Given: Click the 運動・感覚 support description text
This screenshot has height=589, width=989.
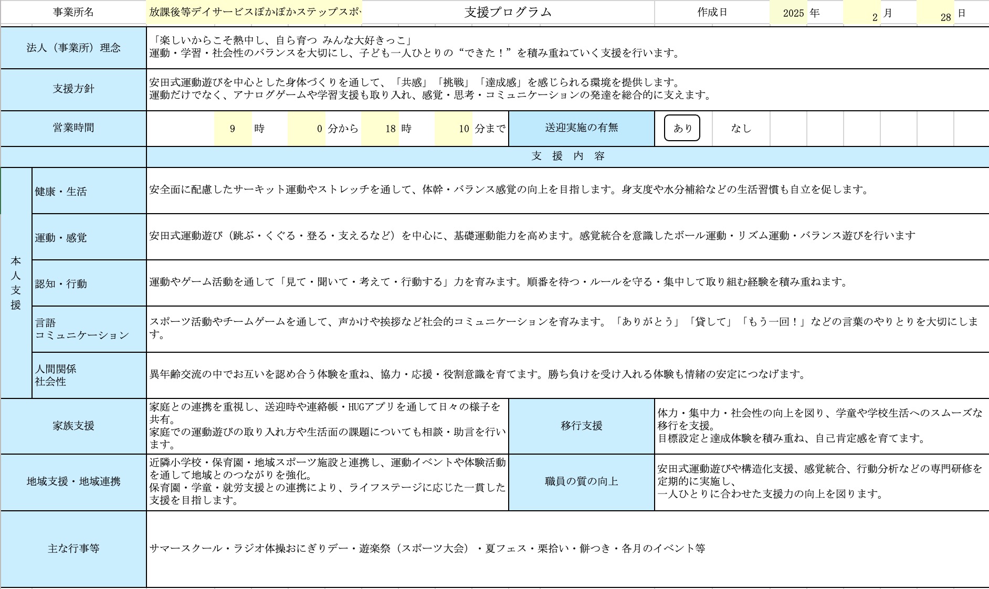Looking at the screenshot, I should pyautogui.click(x=532, y=236).
